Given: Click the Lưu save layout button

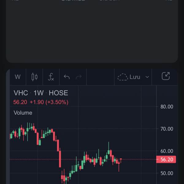Looking at the screenshot, I should point(135,77).
